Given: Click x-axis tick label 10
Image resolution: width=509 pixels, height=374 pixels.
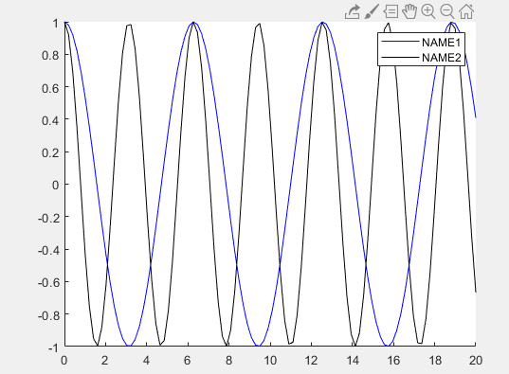Looking at the screenshot, I should point(270,361).
